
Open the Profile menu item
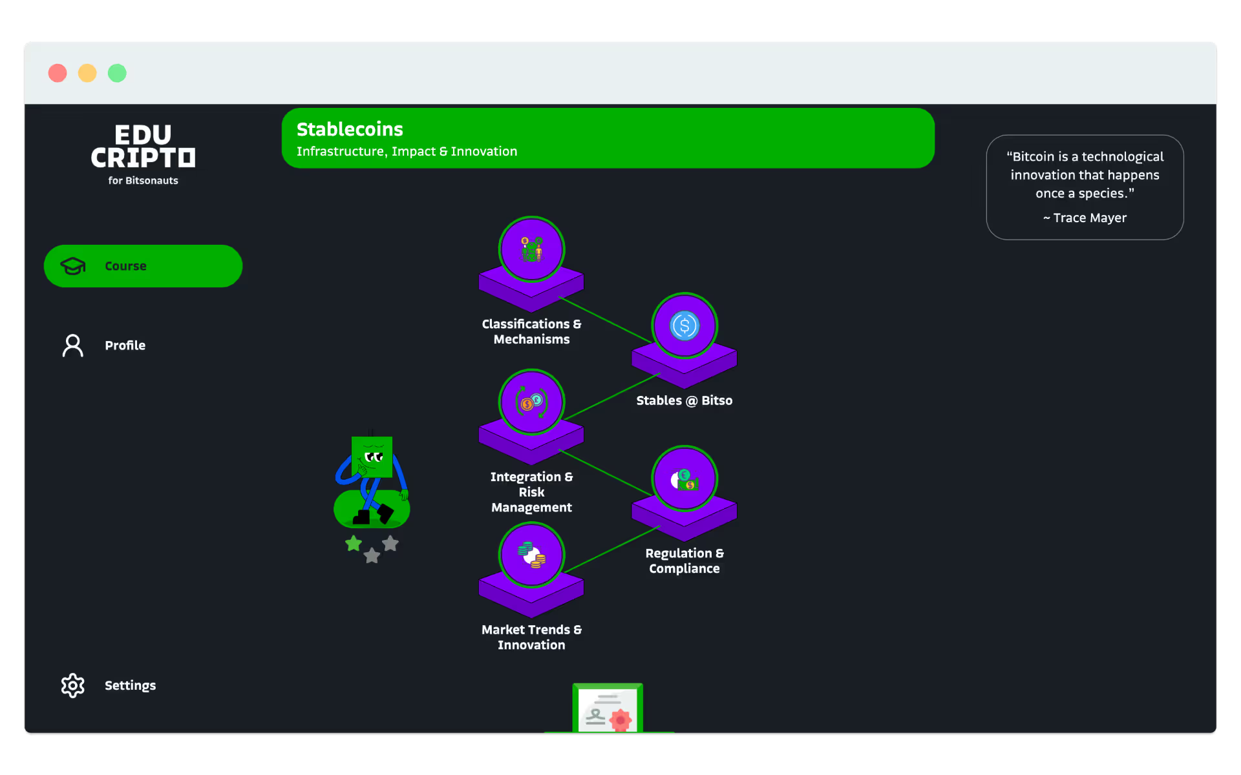tap(143, 346)
